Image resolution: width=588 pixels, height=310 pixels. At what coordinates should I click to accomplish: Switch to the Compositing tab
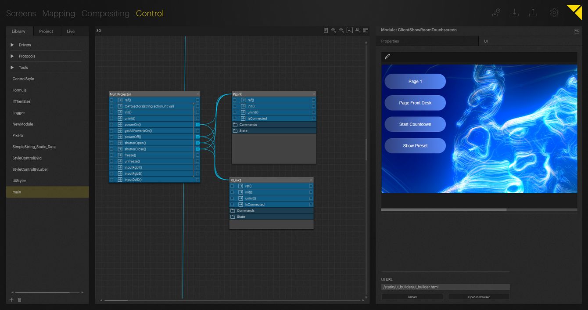coord(105,14)
